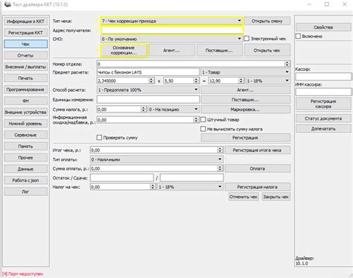Viewport: 353px width, 278px height.
Task: Increment the Номер отдела stepper arrow
Action: (x=287, y=63)
